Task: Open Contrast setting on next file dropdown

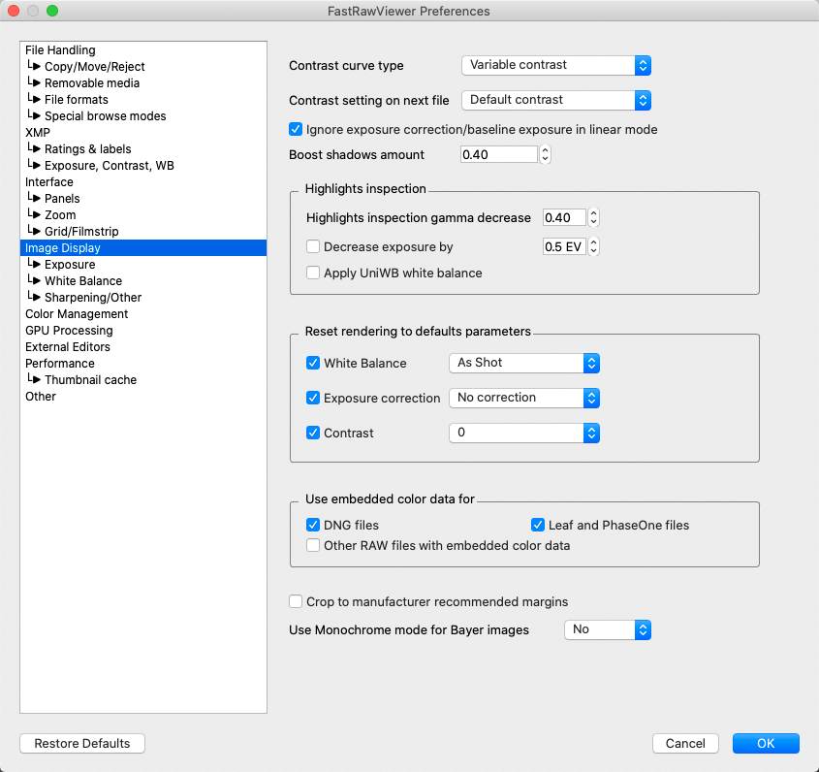Action: 555,100
